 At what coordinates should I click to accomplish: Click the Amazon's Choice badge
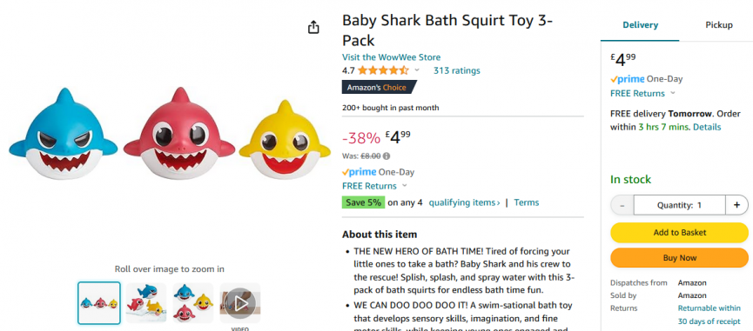tap(379, 87)
